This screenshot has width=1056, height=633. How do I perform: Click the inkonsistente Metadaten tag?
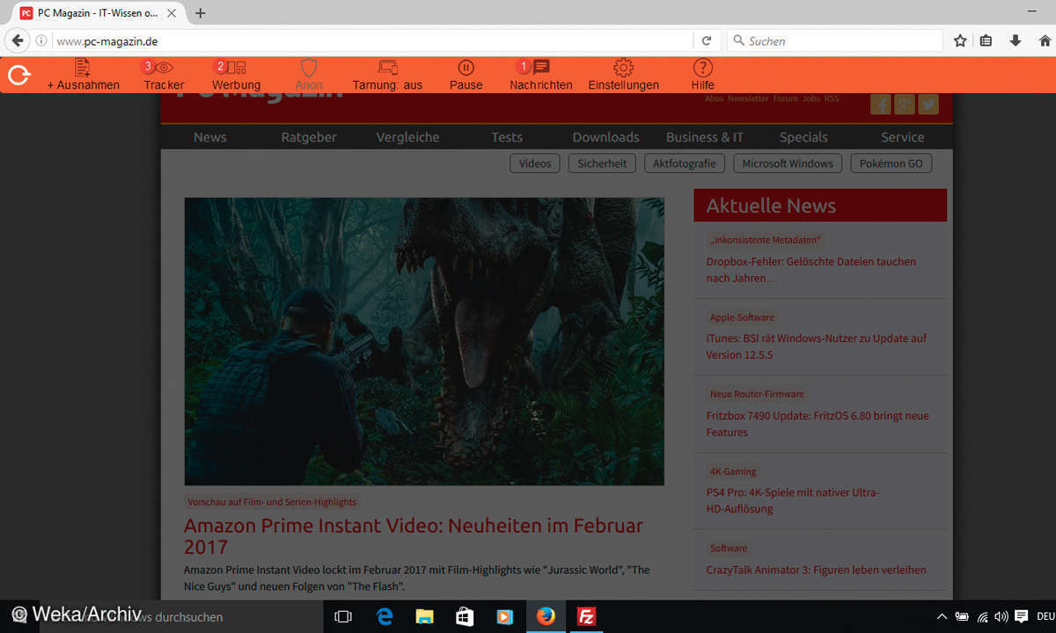coord(766,240)
